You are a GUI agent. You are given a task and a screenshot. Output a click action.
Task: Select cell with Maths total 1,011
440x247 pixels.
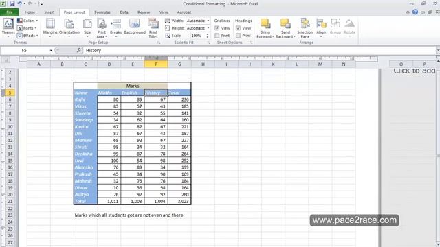click(x=109, y=201)
